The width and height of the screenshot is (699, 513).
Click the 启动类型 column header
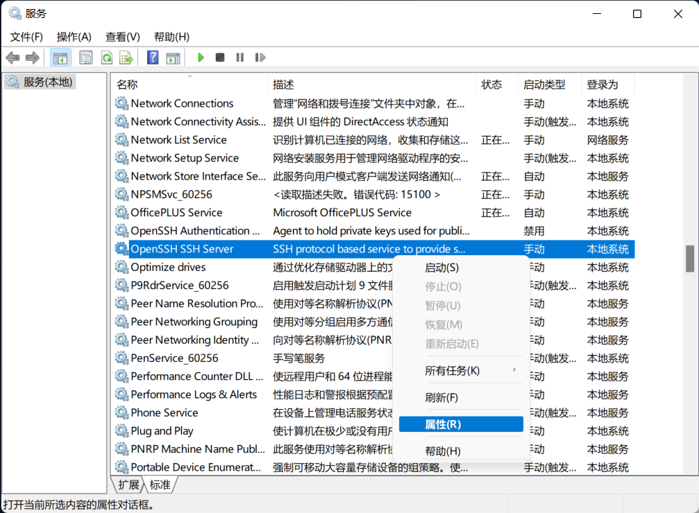point(544,85)
